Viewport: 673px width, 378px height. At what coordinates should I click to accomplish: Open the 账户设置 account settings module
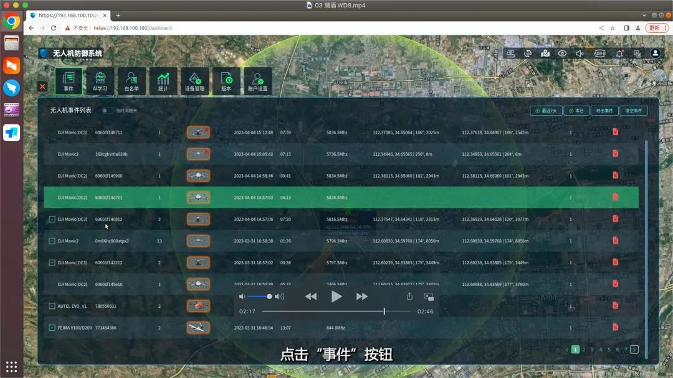(x=257, y=81)
